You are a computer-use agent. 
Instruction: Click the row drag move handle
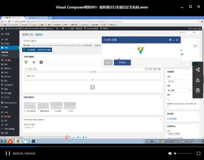[x=26, y=69]
